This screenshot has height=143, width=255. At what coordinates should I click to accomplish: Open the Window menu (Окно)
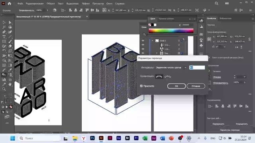coord(109,4)
